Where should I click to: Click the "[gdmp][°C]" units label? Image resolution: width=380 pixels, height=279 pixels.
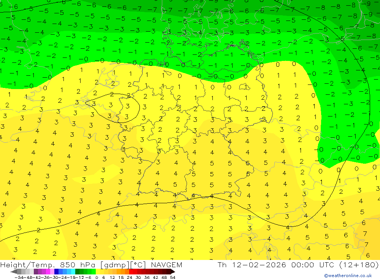point(123,265)
